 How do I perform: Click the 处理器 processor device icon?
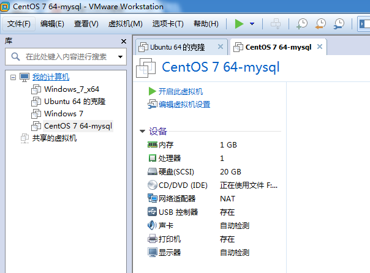152,158
